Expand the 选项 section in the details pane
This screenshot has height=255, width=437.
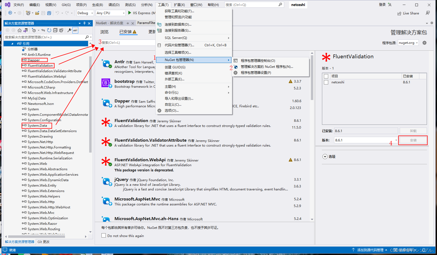pyautogui.click(x=325, y=156)
